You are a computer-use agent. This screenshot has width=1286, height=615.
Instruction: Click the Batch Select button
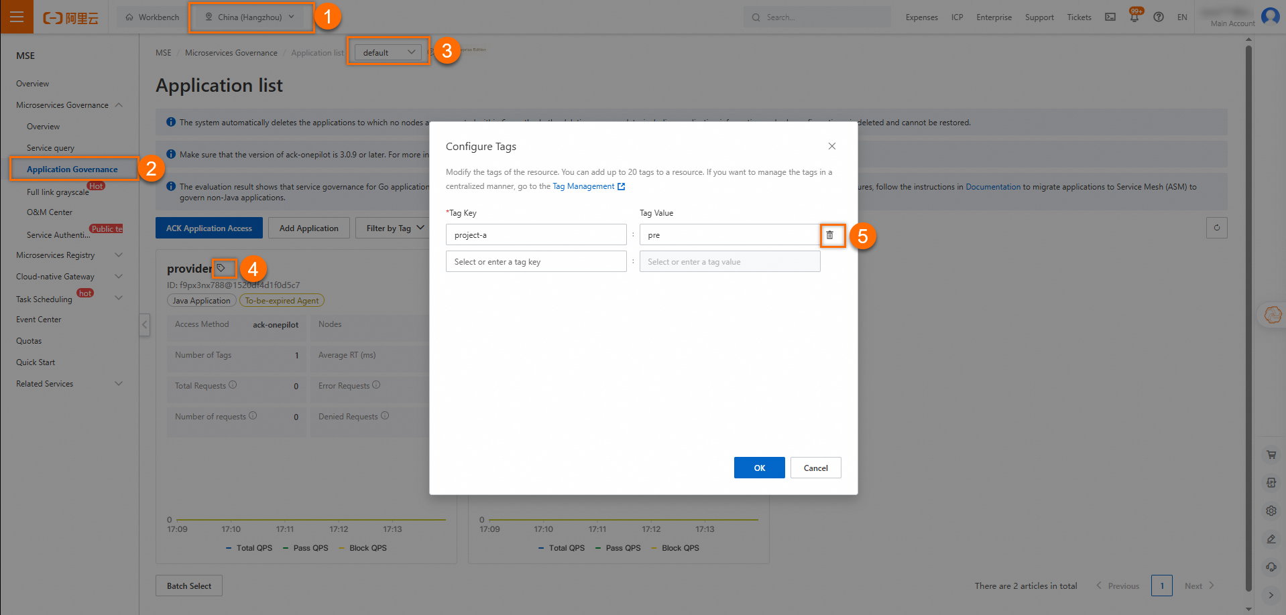click(x=189, y=586)
